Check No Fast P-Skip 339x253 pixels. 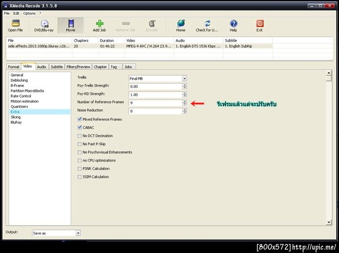tap(80, 144)
